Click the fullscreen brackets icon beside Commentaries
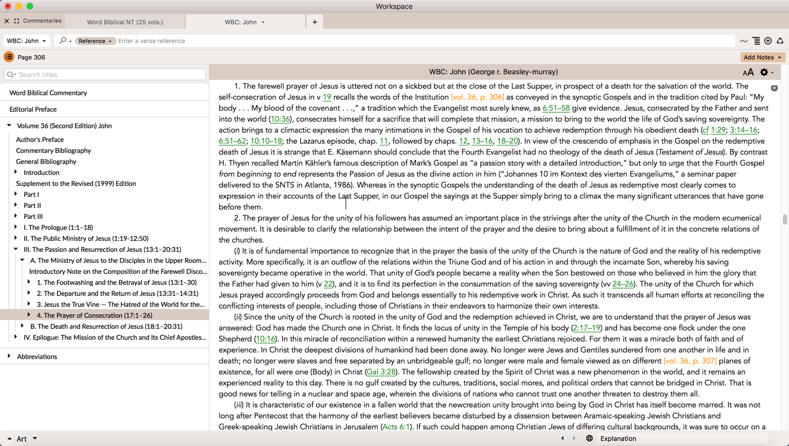Screen dimensions: 789x446 (16, 21)
